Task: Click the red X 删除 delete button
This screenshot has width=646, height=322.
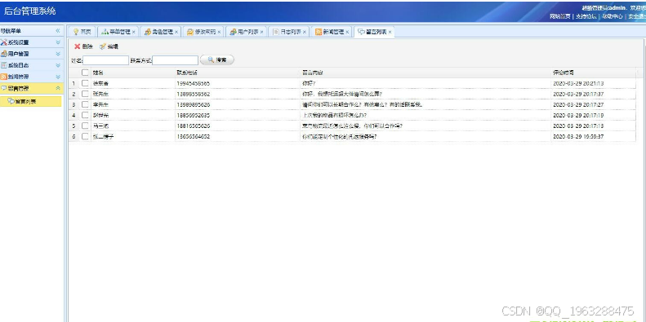Action: click(83, 47)
